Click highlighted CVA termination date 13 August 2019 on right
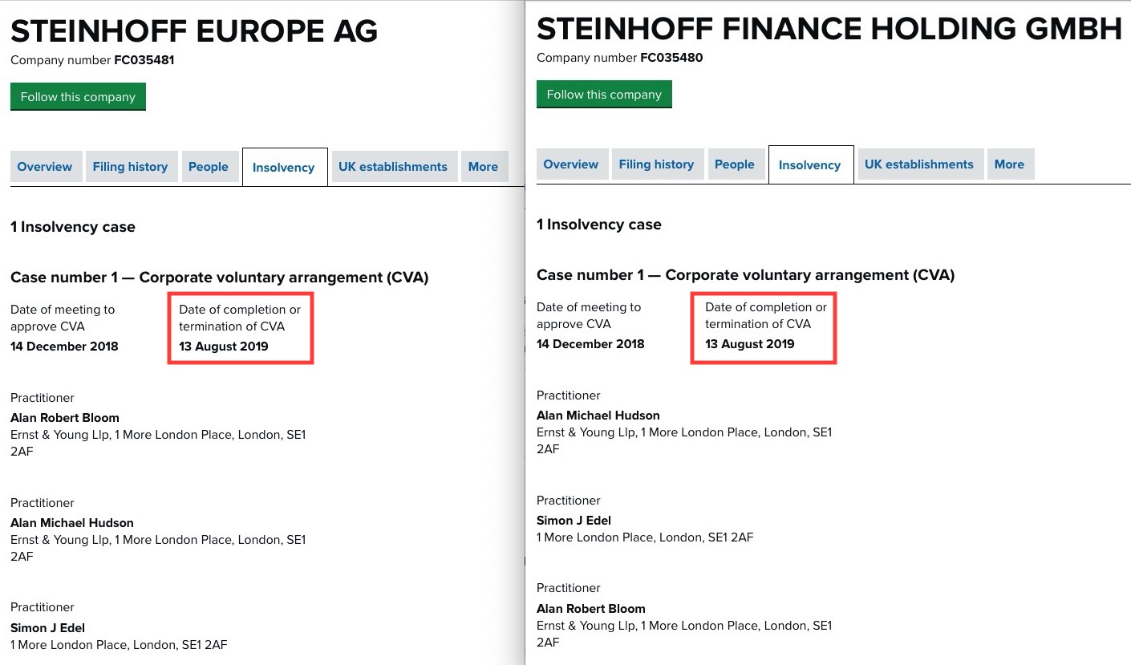Viewport: 1131px width, 665px height. 749,343
